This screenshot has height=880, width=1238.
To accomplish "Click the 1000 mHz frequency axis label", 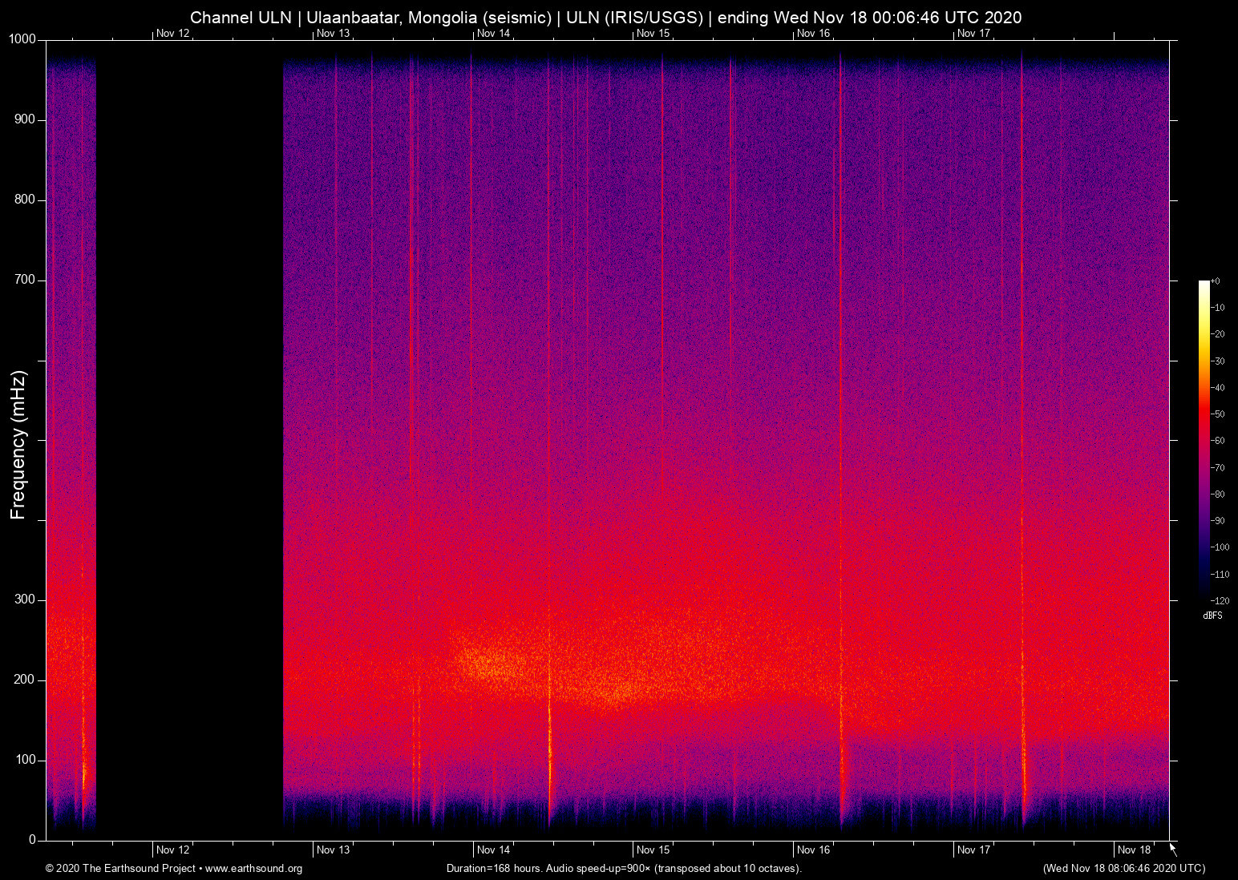I will pos(22,39).
